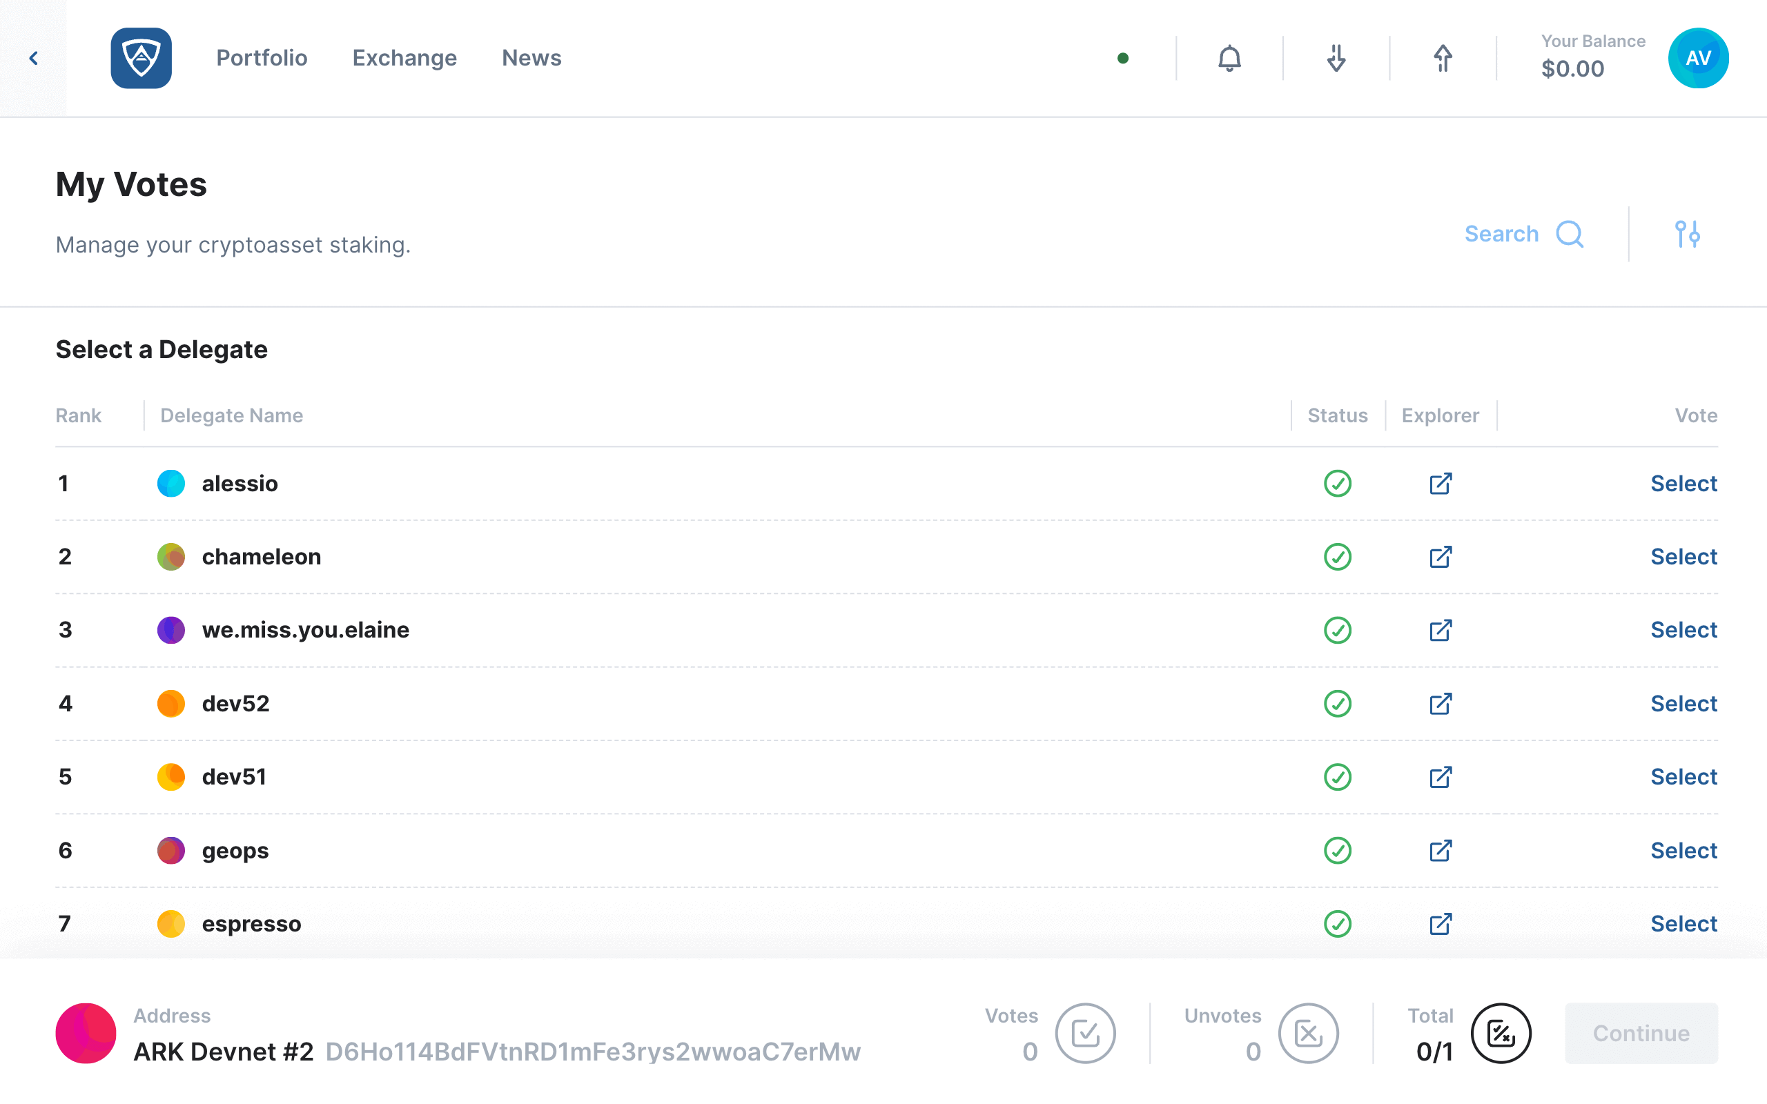Image resolution: width=1767 pixels, height=1104 pixels.
Task: Sort by Delegate Name column header
Action: (231, 415)
